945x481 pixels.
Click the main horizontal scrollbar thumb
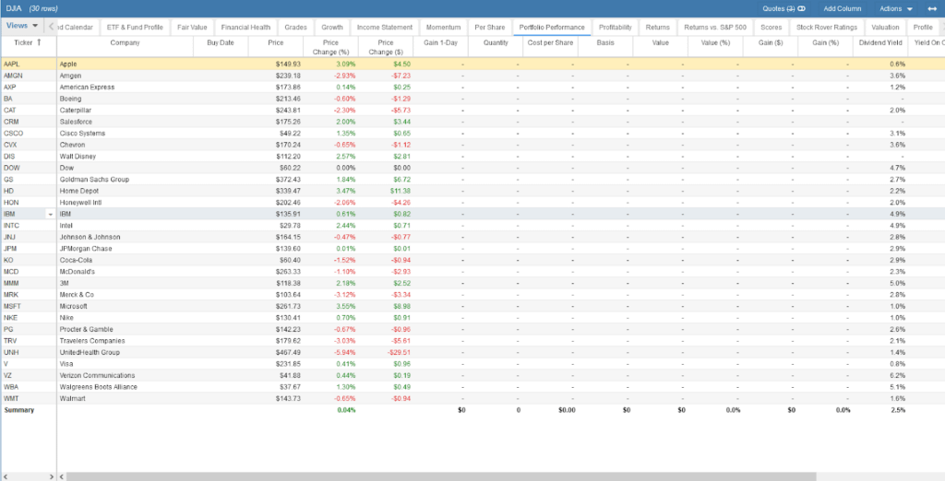coord(442,476)
